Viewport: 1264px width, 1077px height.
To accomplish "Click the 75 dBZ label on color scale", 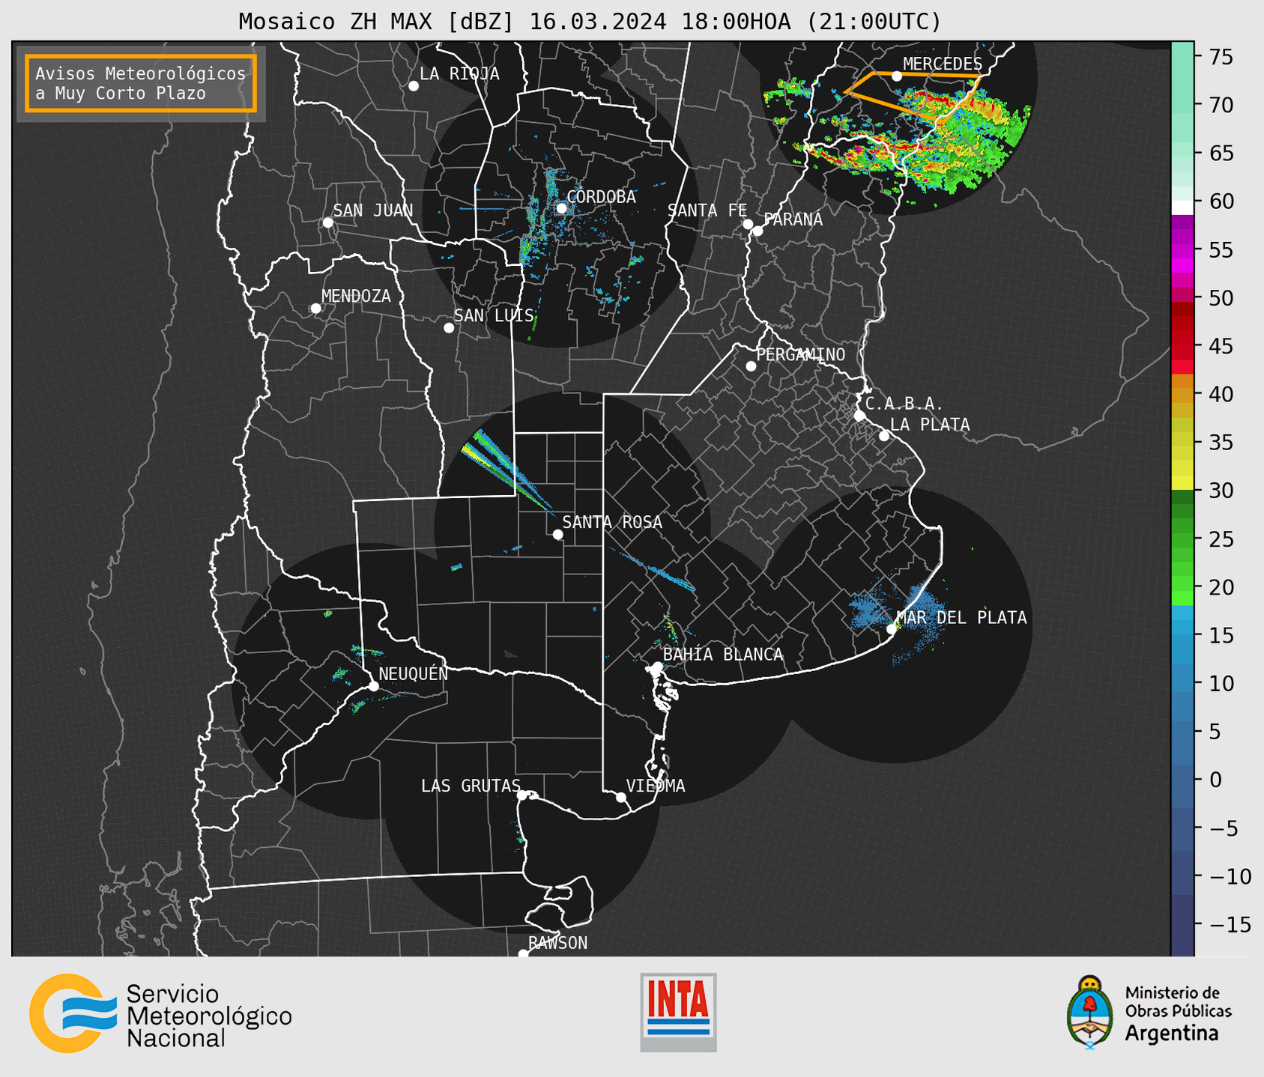I will click(1221, 57).
